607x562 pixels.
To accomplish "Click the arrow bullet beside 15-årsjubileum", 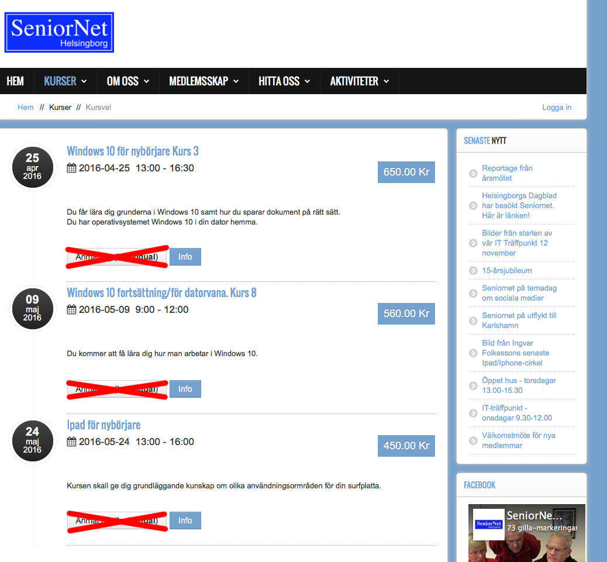I will [473, 271].
